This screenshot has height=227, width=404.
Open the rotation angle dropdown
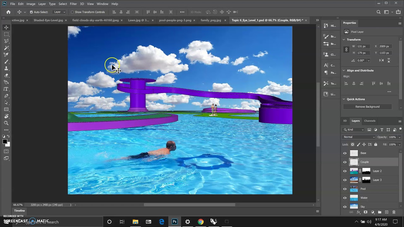click(x=368, y=61)
